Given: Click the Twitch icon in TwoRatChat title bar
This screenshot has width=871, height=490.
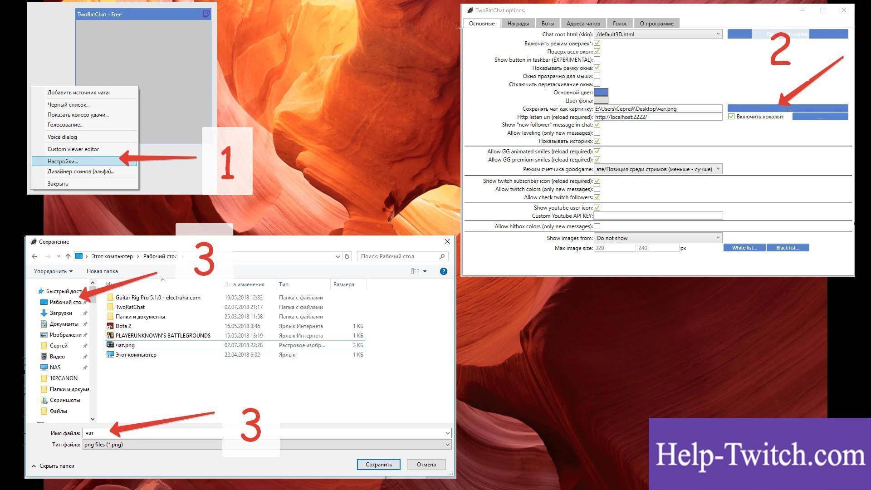Looking at the screenshot, I should 206,14.
